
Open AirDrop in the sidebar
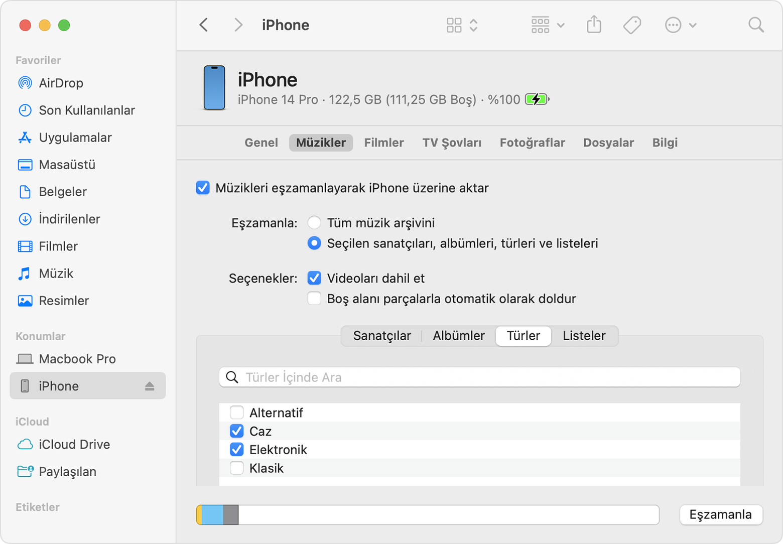coord(61,83)
